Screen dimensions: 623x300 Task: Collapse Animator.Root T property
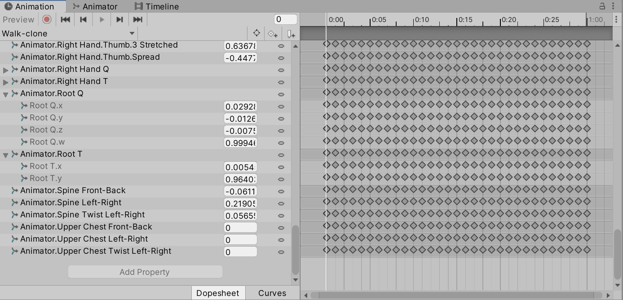[x=6, y=154]
